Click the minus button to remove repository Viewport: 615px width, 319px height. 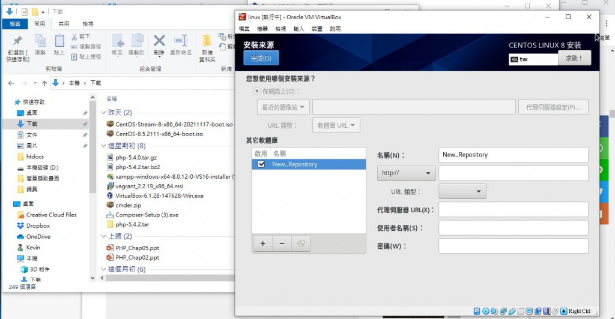click(x=282, y=243)
